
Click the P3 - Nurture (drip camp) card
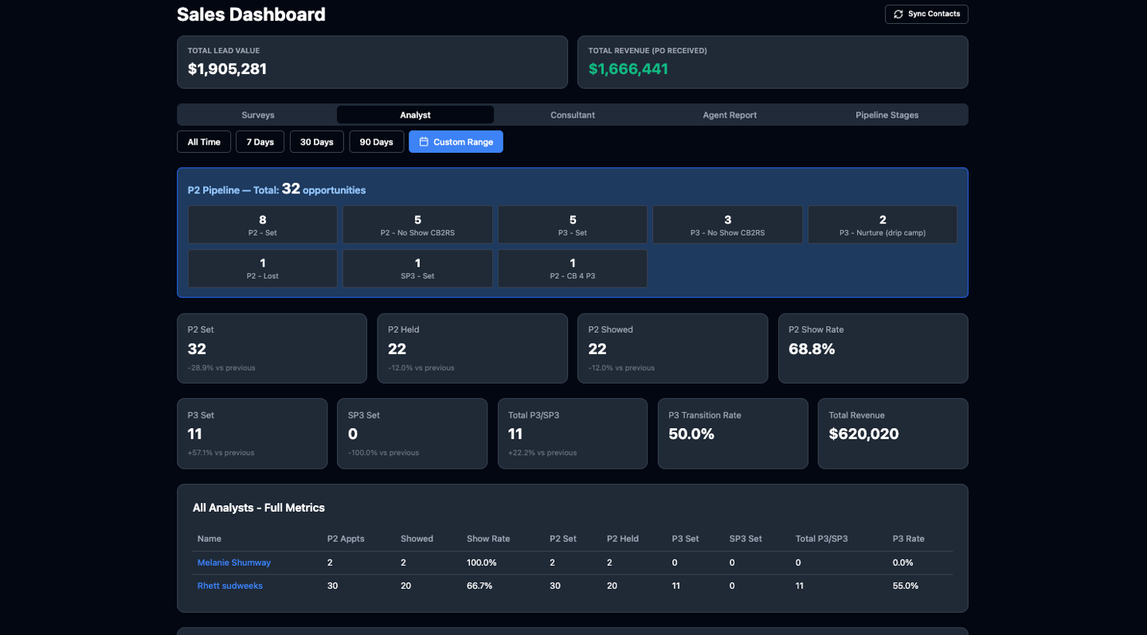(x=883, y=224)
